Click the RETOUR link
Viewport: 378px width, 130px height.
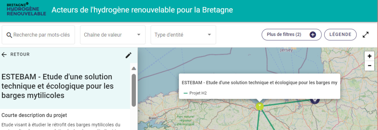pos(20,54)
